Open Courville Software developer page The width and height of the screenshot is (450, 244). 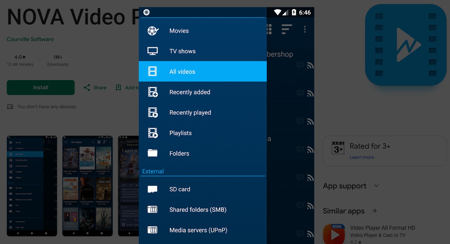pyautogui.click(x=30, y=39)
